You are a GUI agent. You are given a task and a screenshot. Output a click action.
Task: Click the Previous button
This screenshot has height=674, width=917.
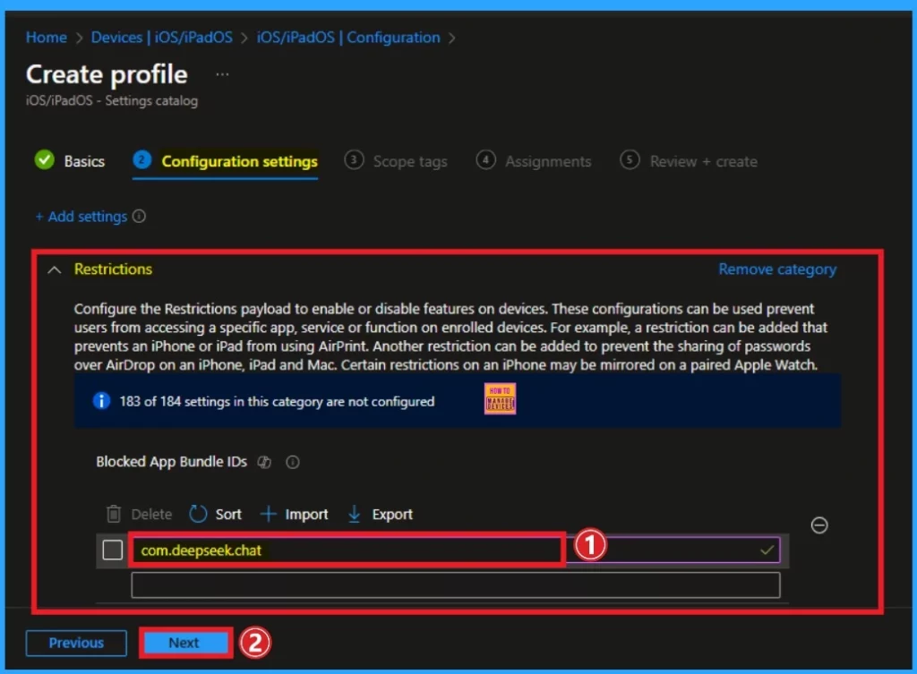(x=76, y=643)
